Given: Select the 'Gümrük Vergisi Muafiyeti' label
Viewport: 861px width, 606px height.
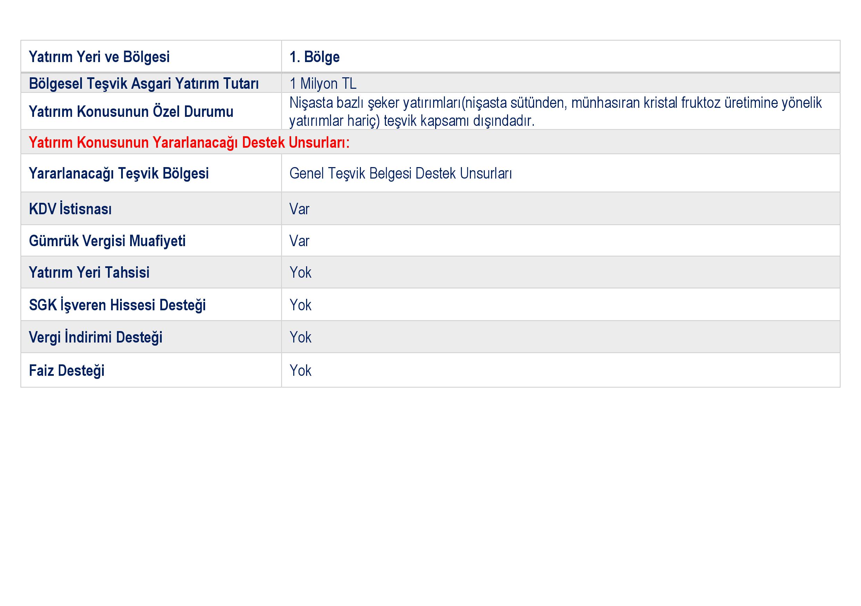Looking at the screenshot, I should point(107,241).
